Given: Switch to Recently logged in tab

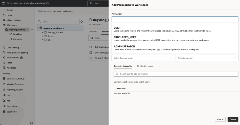Looking at the screenshot, I should [x=123, y=66].
